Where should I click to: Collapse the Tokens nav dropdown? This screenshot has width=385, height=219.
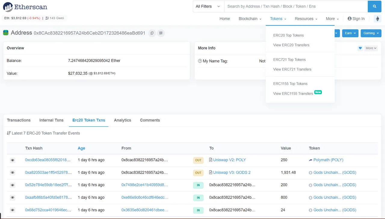278,19
